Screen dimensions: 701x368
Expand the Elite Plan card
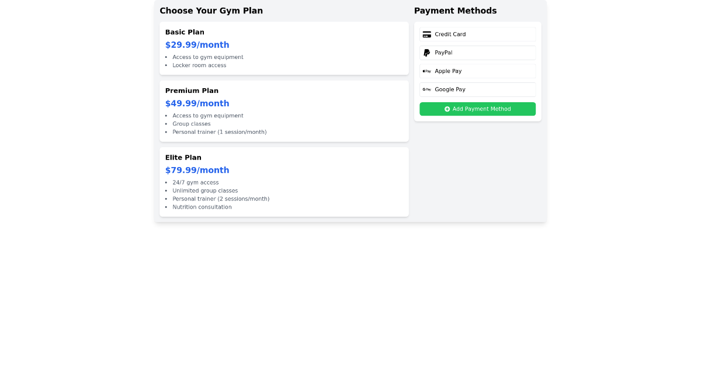pyautogui.click(x=284, y=182)
